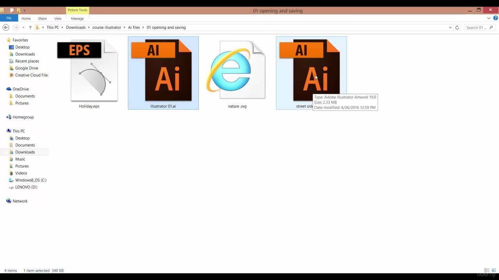The height and width of the screenshot is (280, 499).
Task: Open the File menu
Action: pyautogui.click(x=9, y=18)
